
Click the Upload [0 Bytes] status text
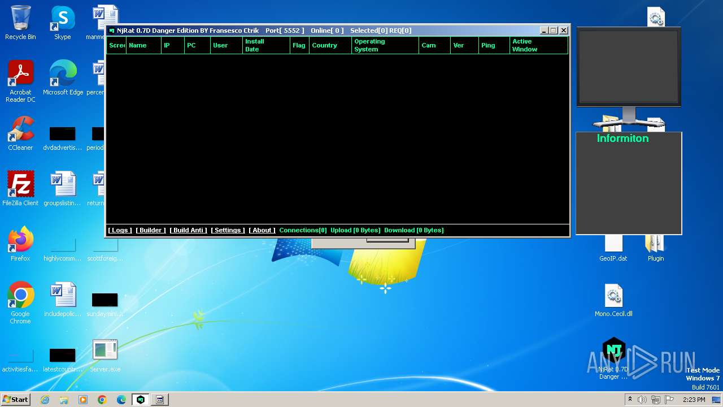click(355, 230)
